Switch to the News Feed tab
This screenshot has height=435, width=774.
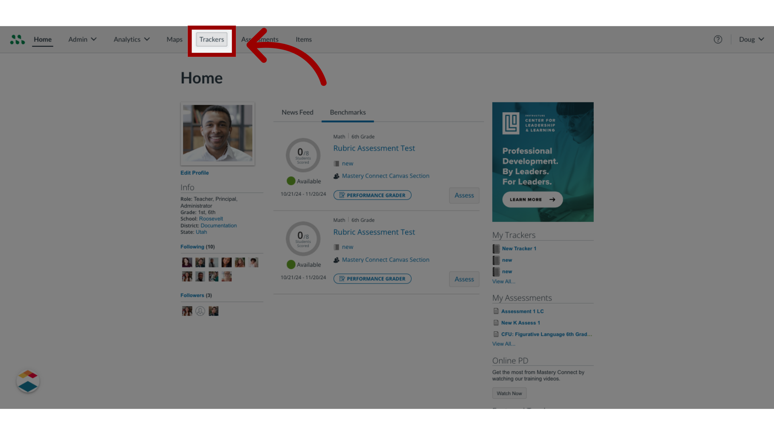coord(297,112)
